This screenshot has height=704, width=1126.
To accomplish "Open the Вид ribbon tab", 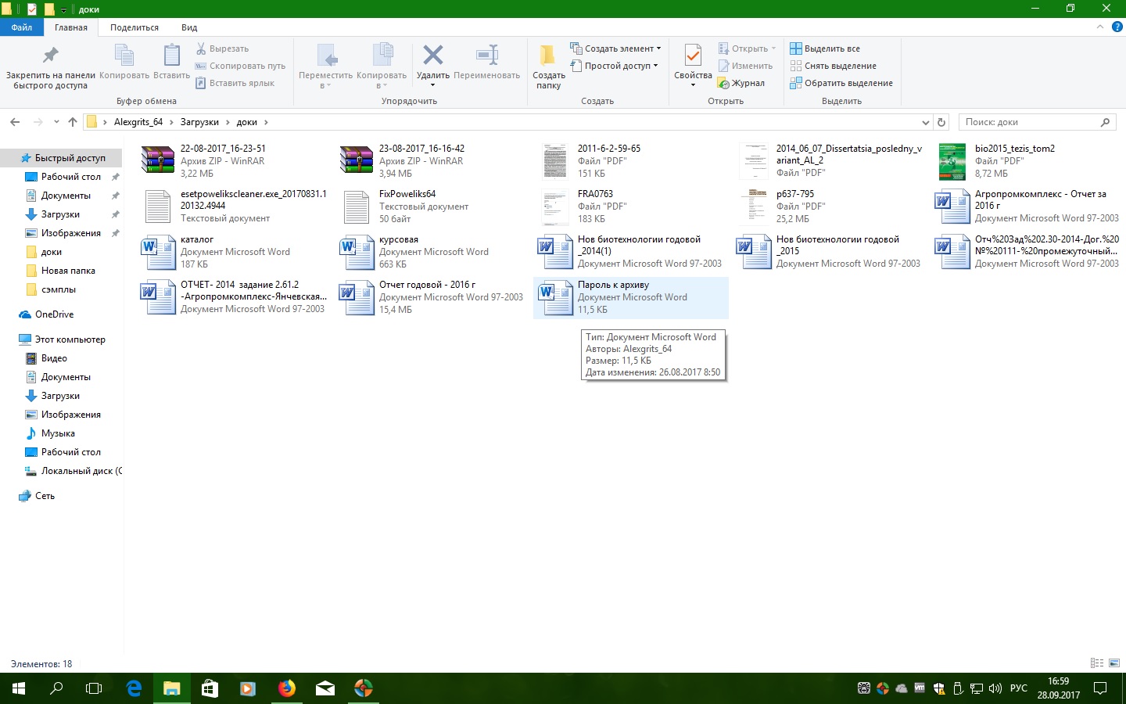I will tap(189, 27).
